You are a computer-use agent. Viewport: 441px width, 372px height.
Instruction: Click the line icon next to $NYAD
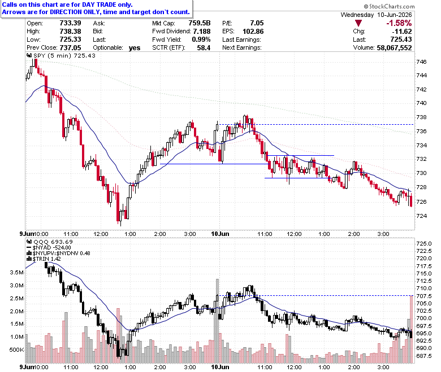[29, 248]
